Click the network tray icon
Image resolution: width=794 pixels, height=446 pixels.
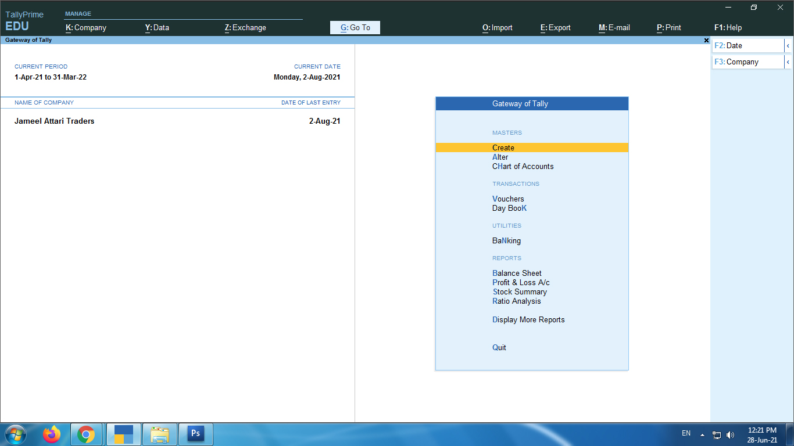[717, 434]
